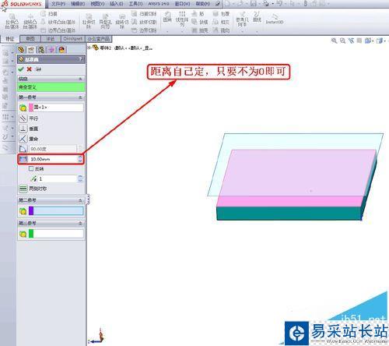Open the FeatureManager design tree tab icon
Image resolution: width=389 pixels, height=346 pixels.
pyautogui.click(x=21, y=49)
